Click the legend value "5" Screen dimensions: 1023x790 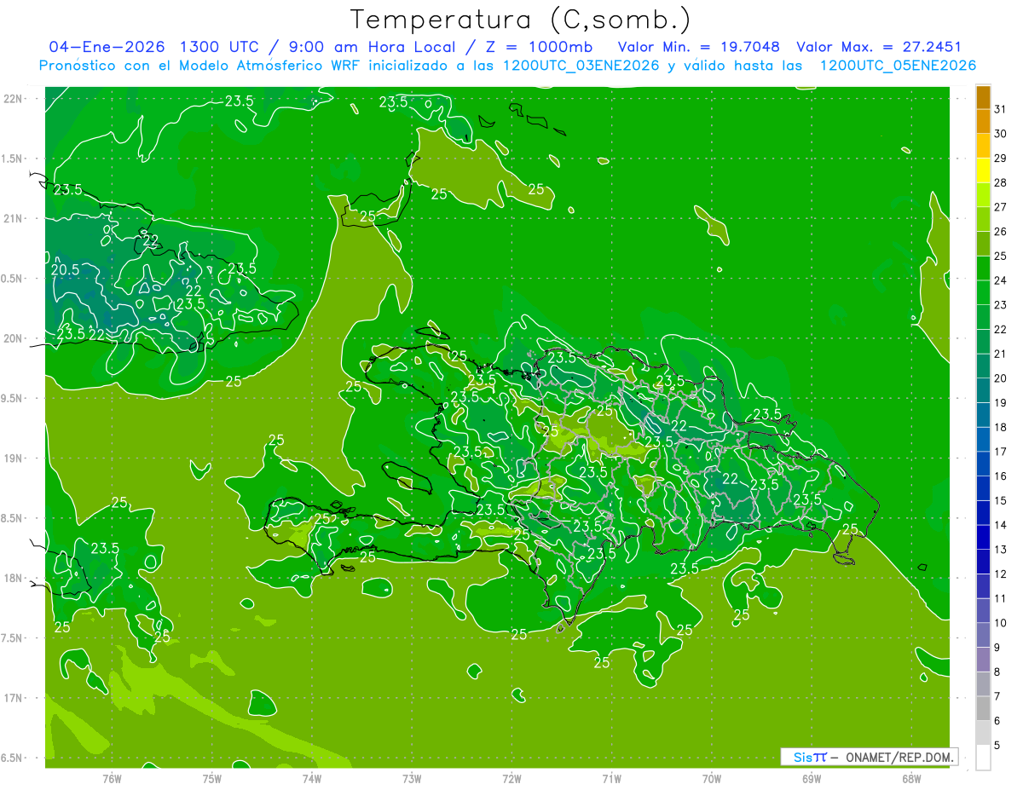click(x=997, y=746)
